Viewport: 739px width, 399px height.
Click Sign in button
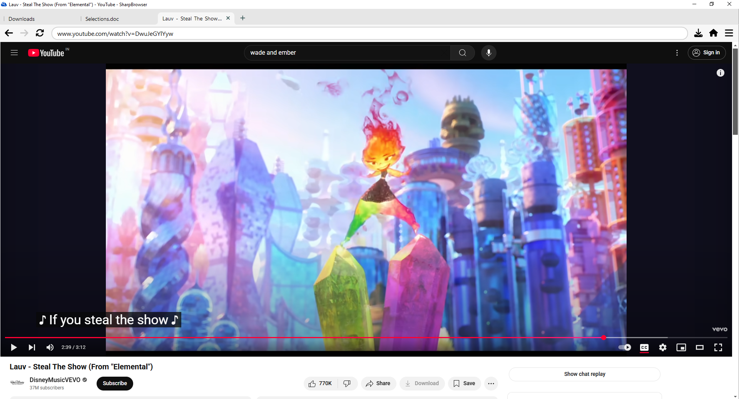[x=707, y=53]
